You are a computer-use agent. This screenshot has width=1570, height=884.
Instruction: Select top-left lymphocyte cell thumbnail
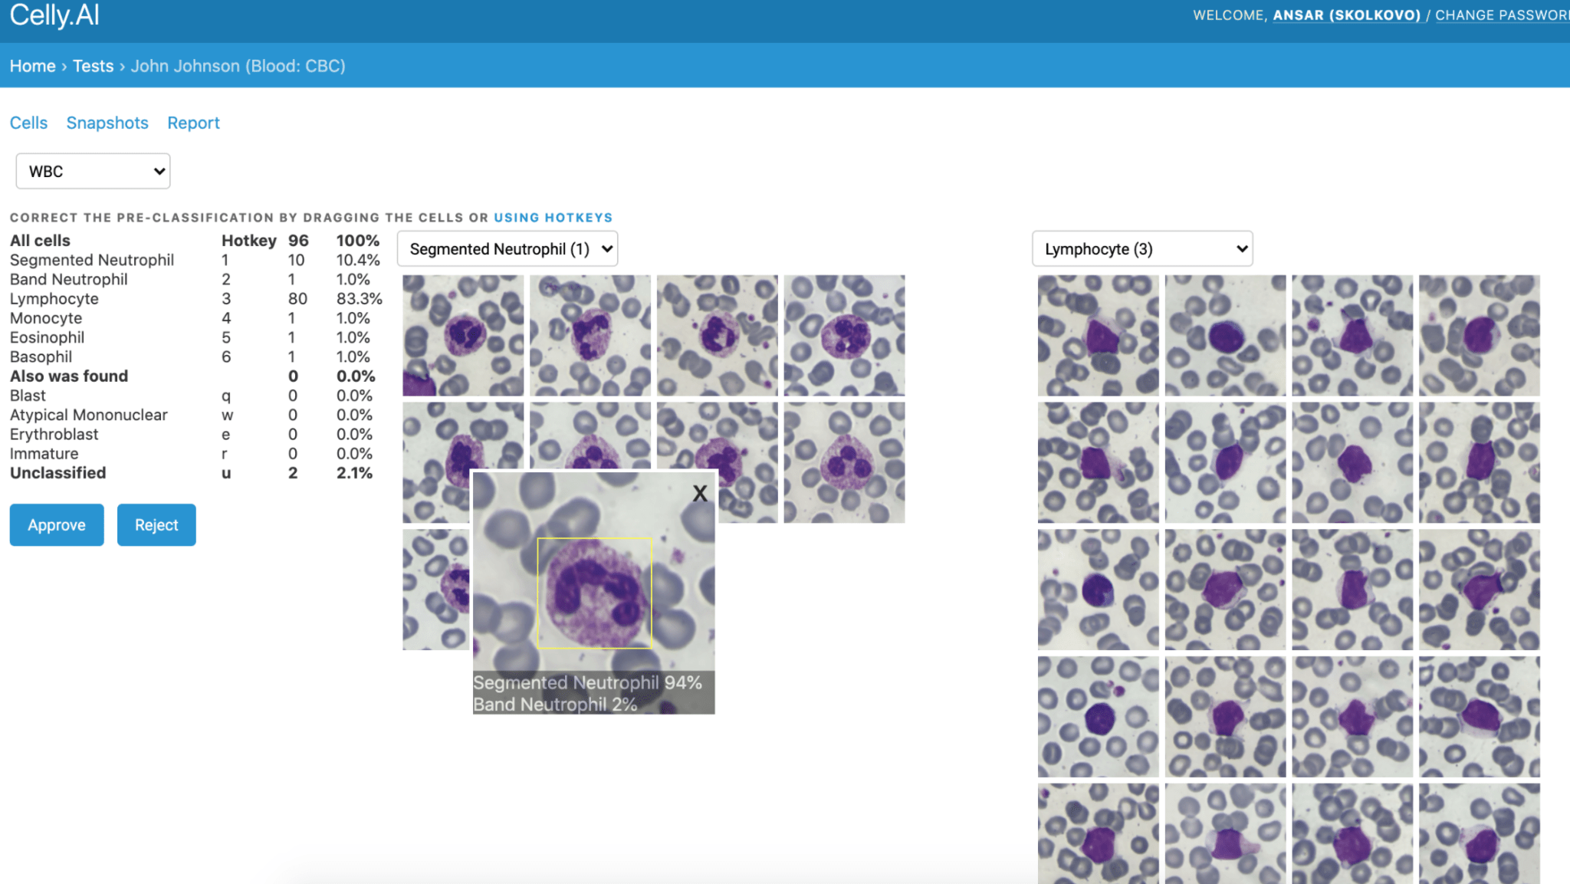(x=1098, y=335)
